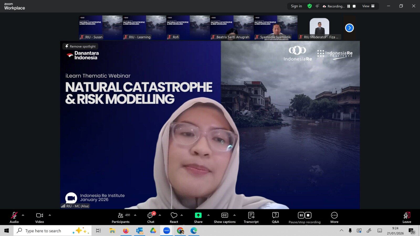This screenshot has width=420, height=236.
Task: Click the green Share screen button
Action: click(198, 215)
